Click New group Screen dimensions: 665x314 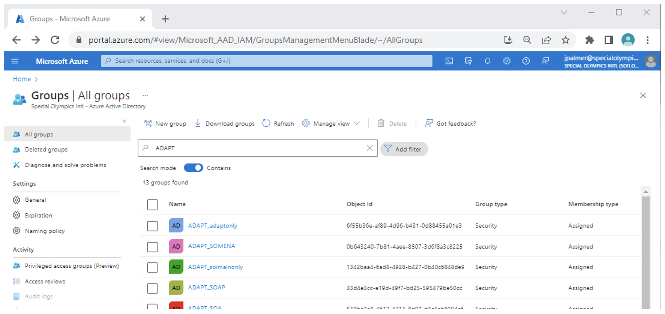point(165,123)
